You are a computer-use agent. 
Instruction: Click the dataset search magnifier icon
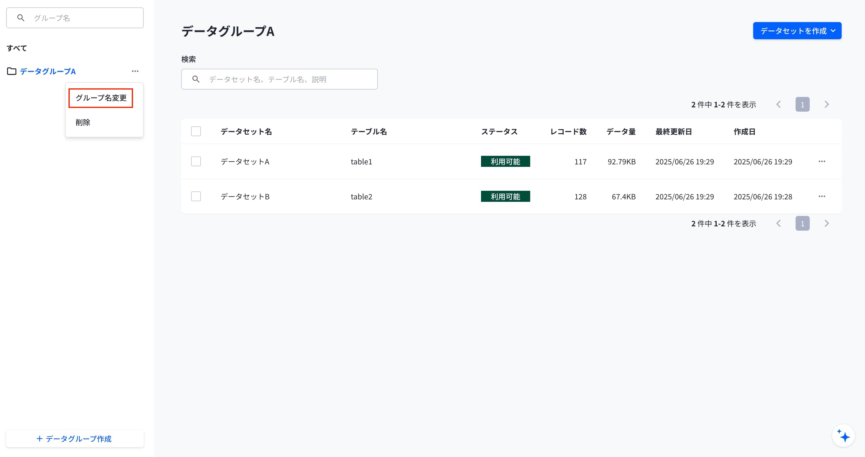coord(196,79)
